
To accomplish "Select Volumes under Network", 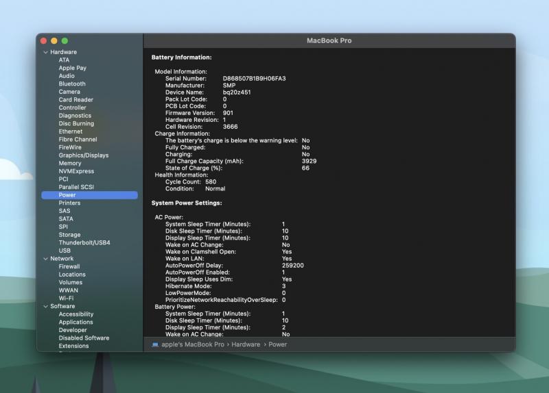I will tap(71, 283).
